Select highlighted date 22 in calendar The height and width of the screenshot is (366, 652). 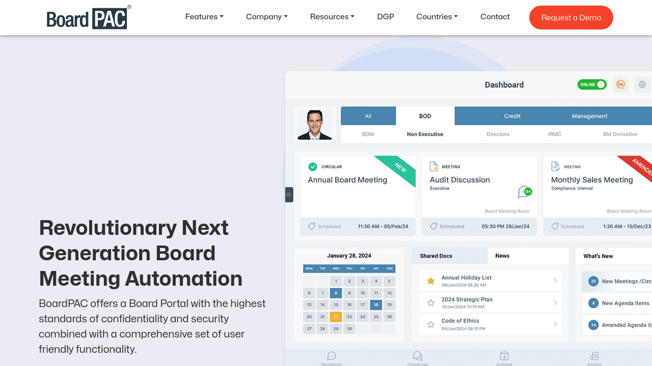point(336,317)
